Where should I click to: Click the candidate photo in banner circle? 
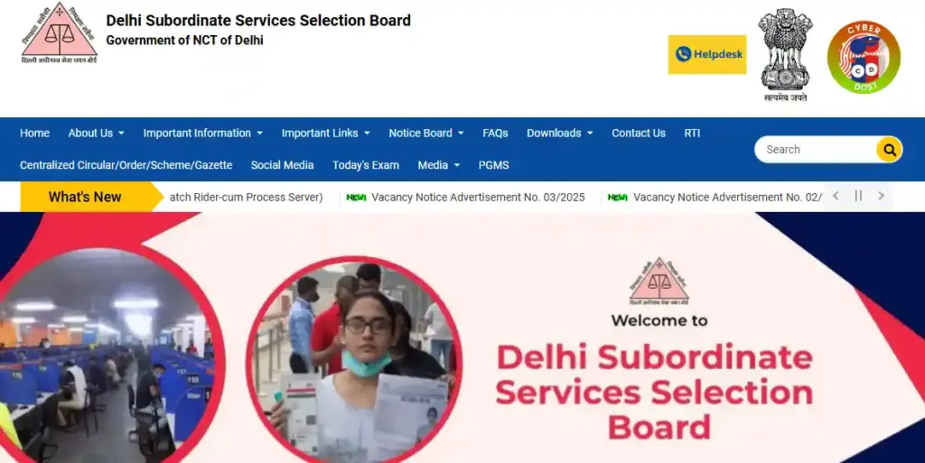click(354, 360)
